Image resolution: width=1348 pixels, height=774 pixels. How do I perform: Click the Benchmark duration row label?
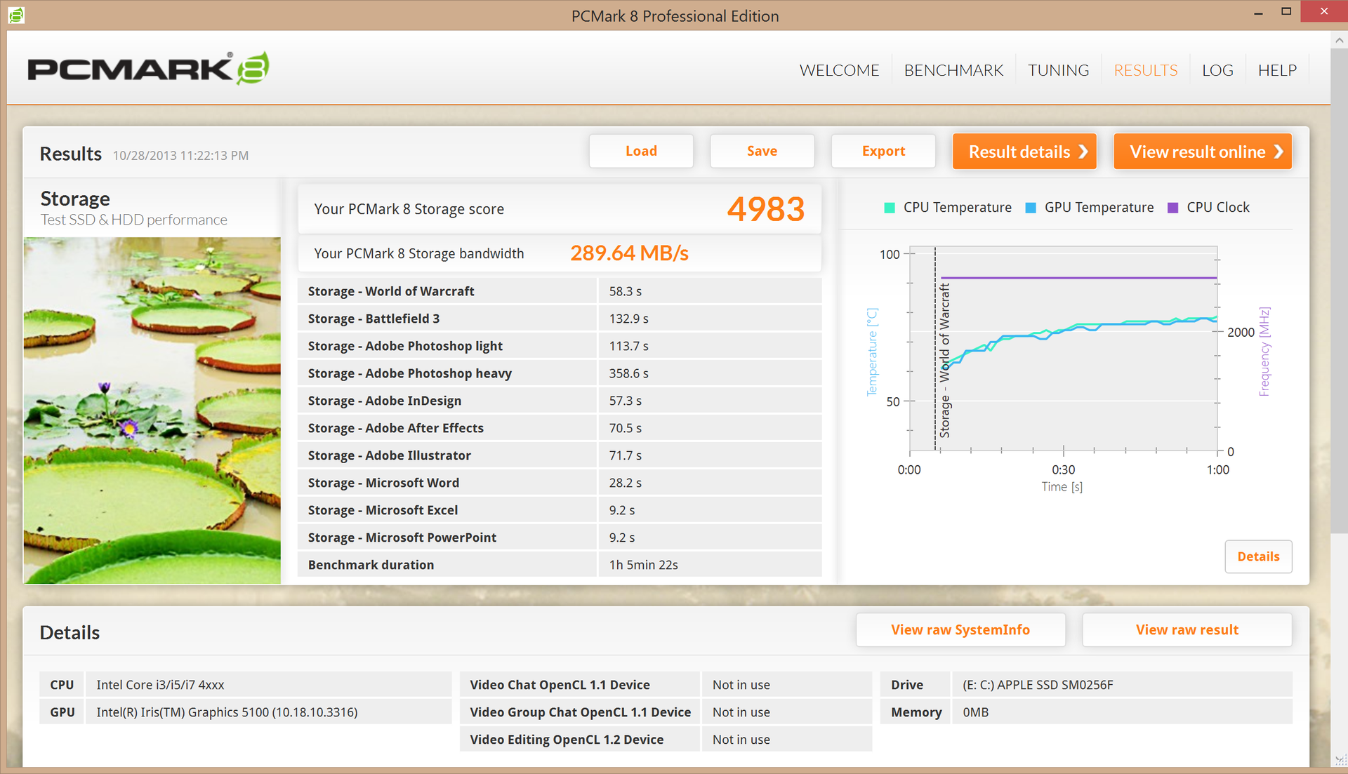click(x=371, y=565)
